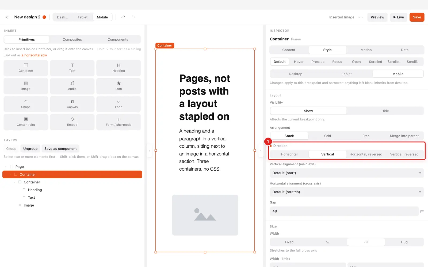
Task: Select the Text layer
Action: click(x=72, y=198)
